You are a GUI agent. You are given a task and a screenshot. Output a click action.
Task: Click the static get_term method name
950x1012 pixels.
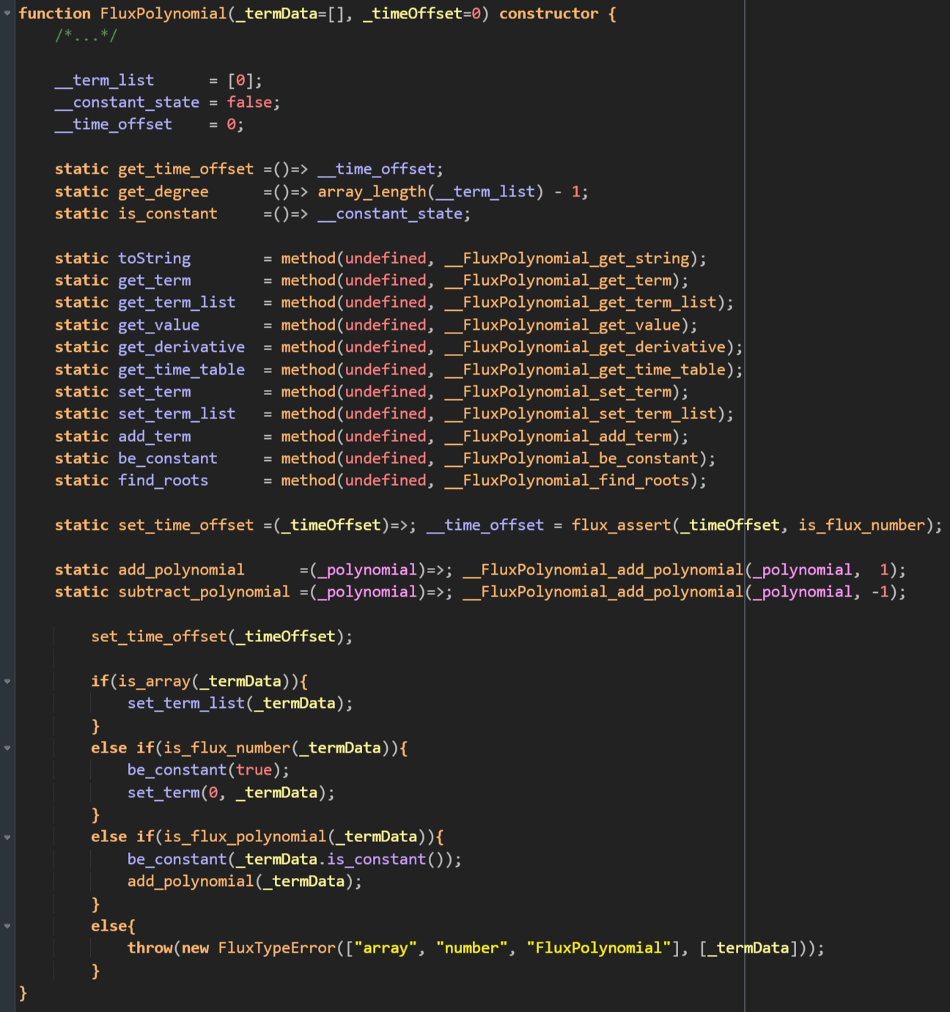tap(155, 280)
